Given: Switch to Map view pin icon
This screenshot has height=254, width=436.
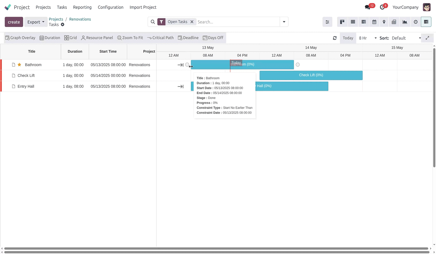Looking at the screenshot, I should (x=384, y=22).
